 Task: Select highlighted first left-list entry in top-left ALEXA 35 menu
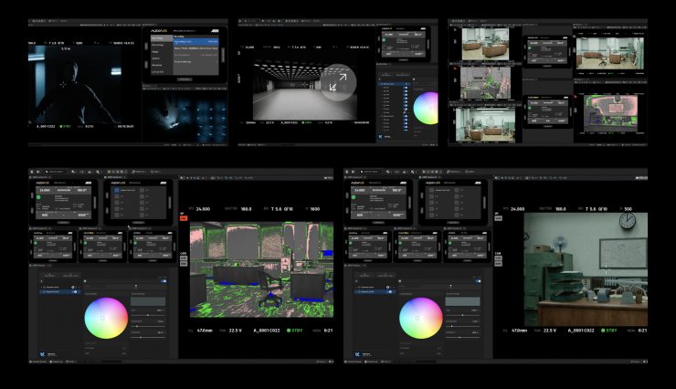pyautogui.click(x=162, y=38)
